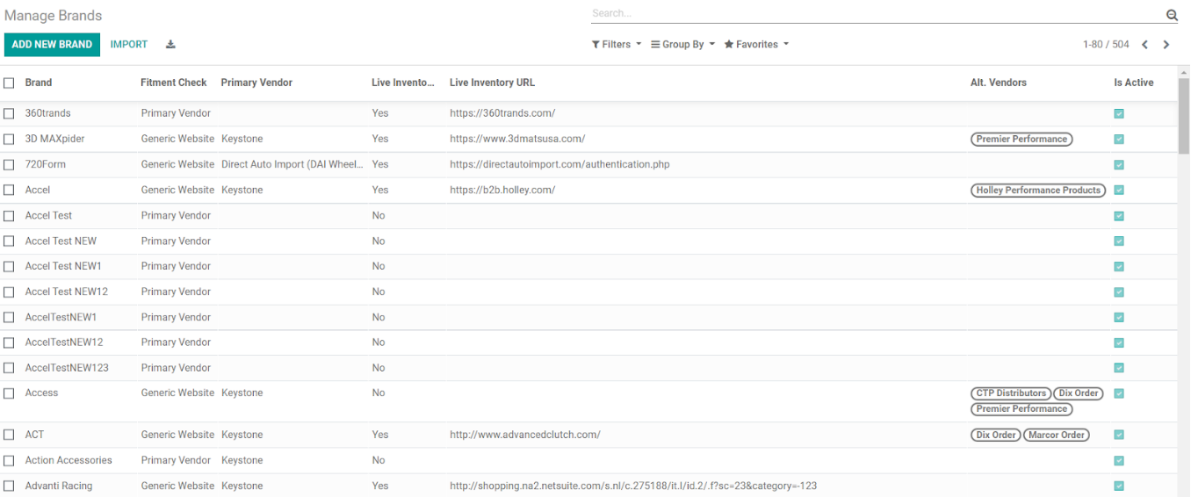
Task: Click the search magnifier icon
Action: [1172, 15]
